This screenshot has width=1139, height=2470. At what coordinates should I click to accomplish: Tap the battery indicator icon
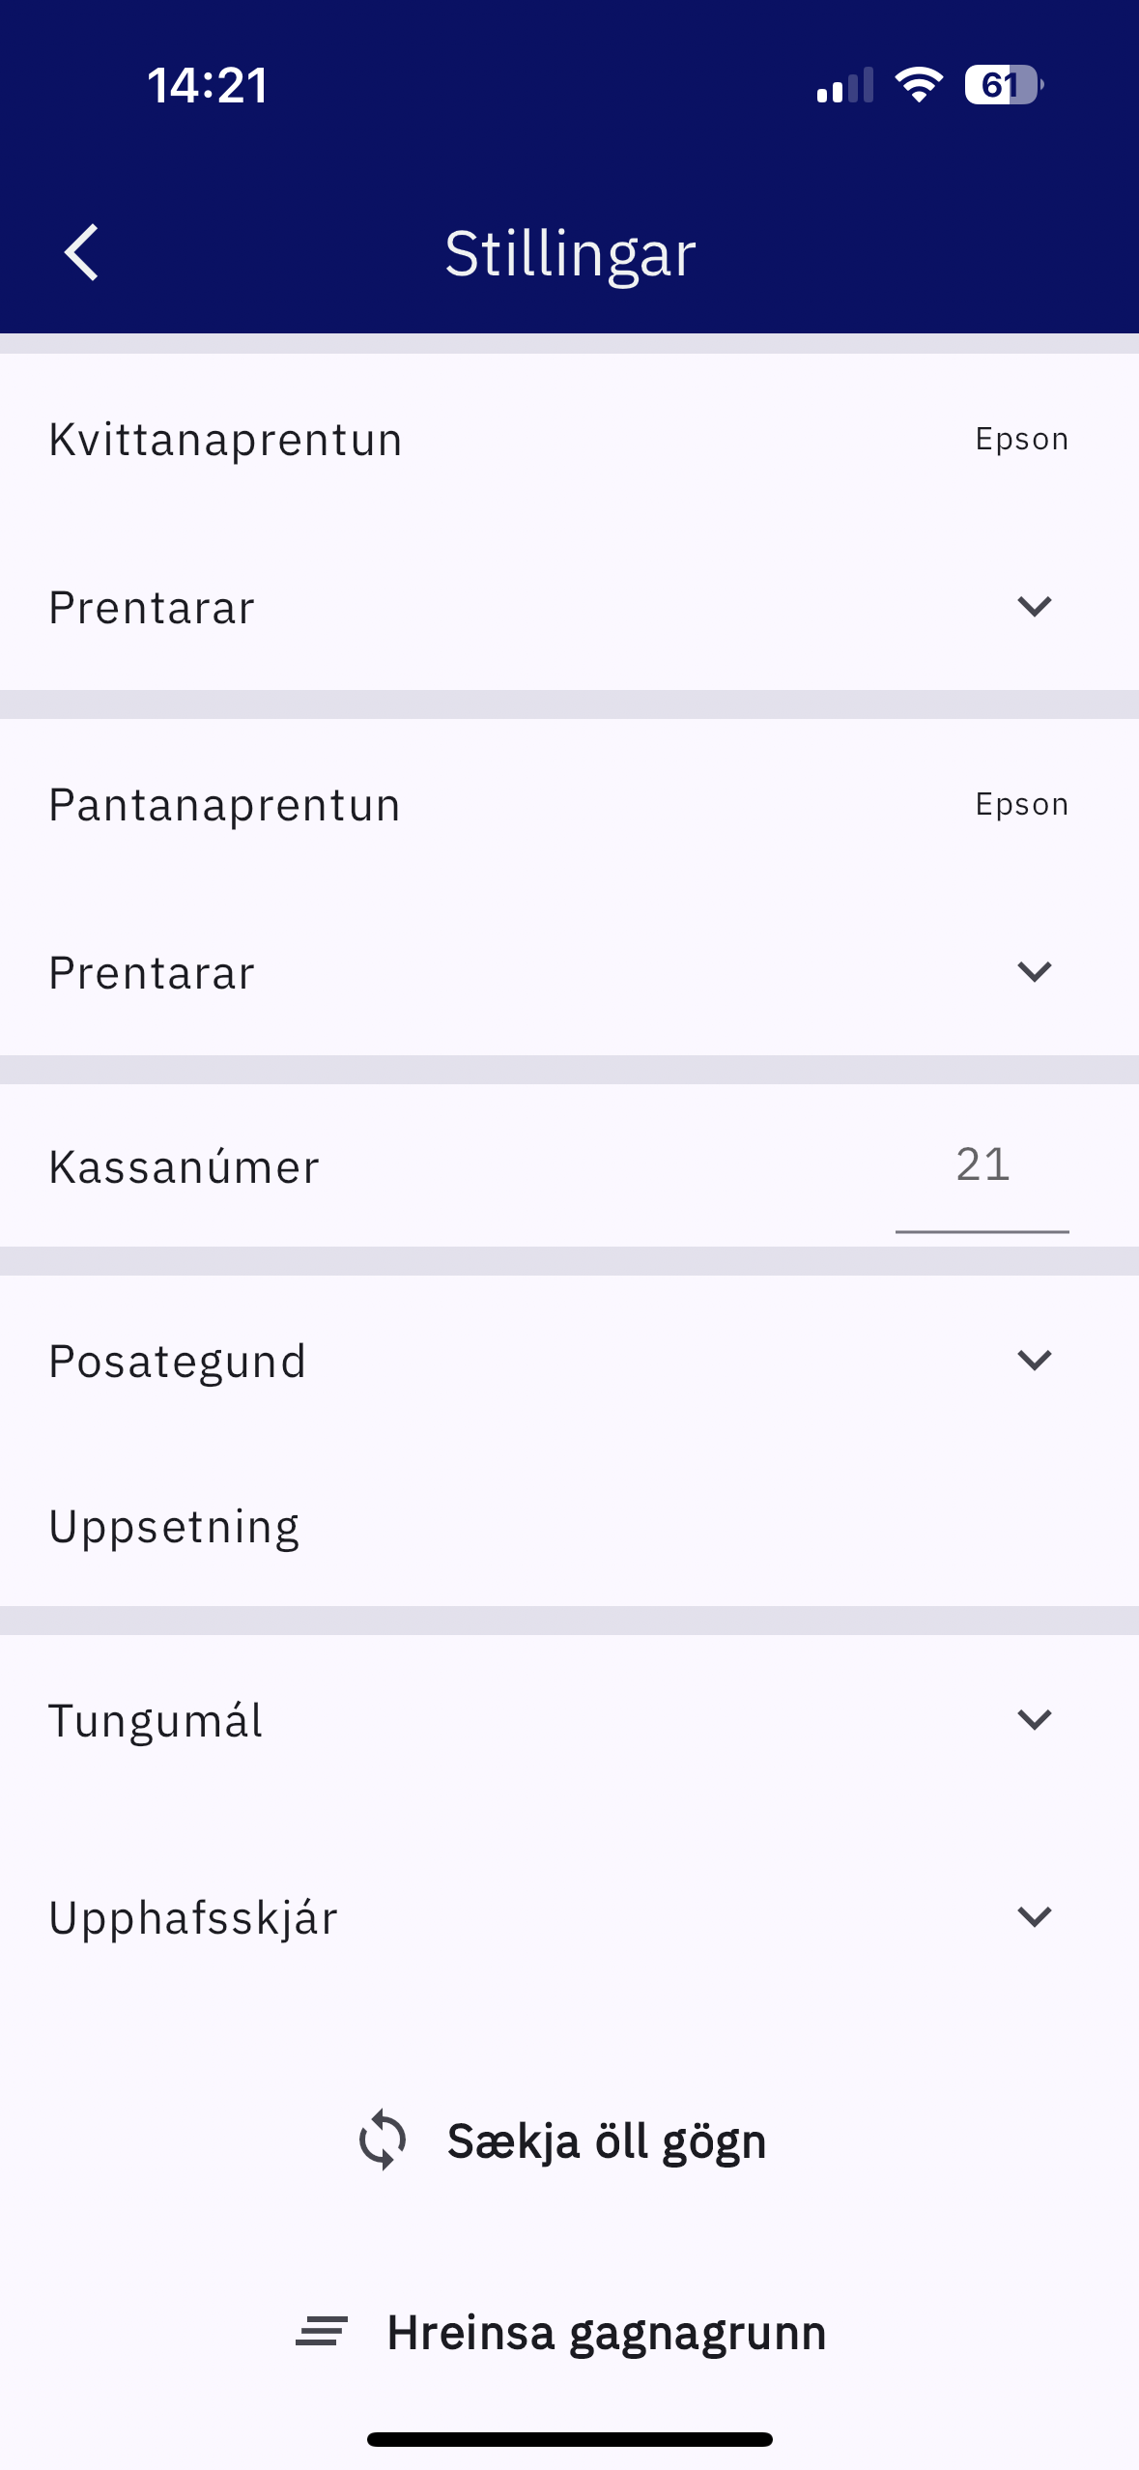tap(1003, 85)
